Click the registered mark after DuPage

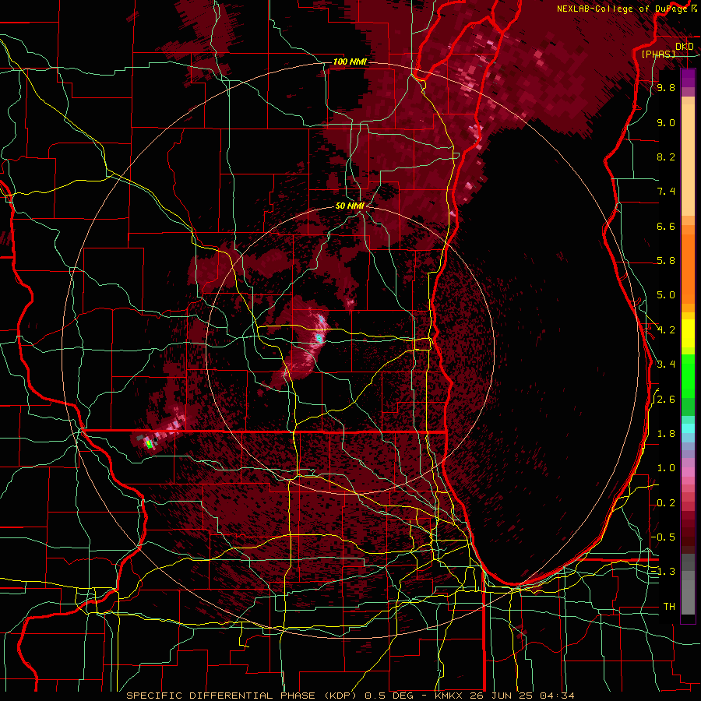(x=693, y=9)
